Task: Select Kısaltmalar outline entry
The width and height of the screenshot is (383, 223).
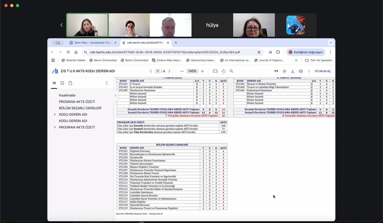Action: tap(67, 95)
